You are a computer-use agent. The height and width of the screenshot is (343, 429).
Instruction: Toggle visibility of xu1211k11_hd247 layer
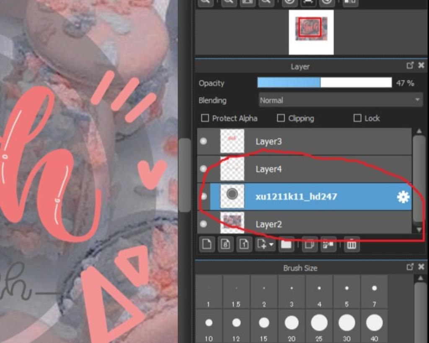(x=203, y=196)
